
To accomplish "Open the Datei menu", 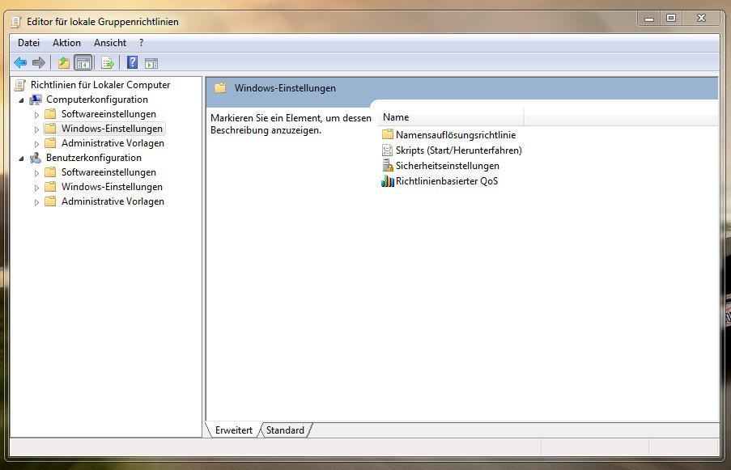I will [28, 43].
